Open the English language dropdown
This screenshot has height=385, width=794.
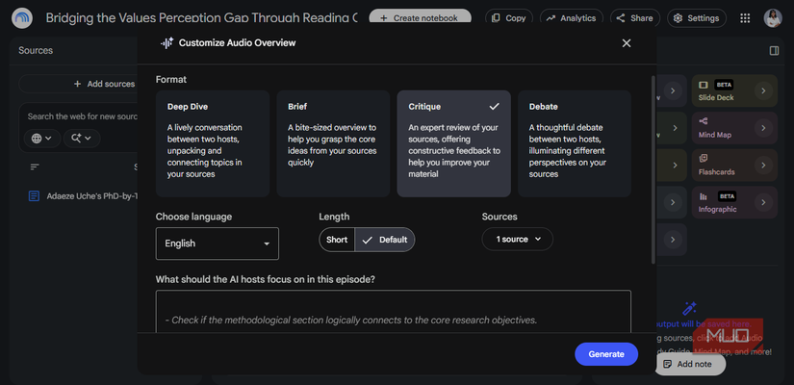(x=218, y=244)
